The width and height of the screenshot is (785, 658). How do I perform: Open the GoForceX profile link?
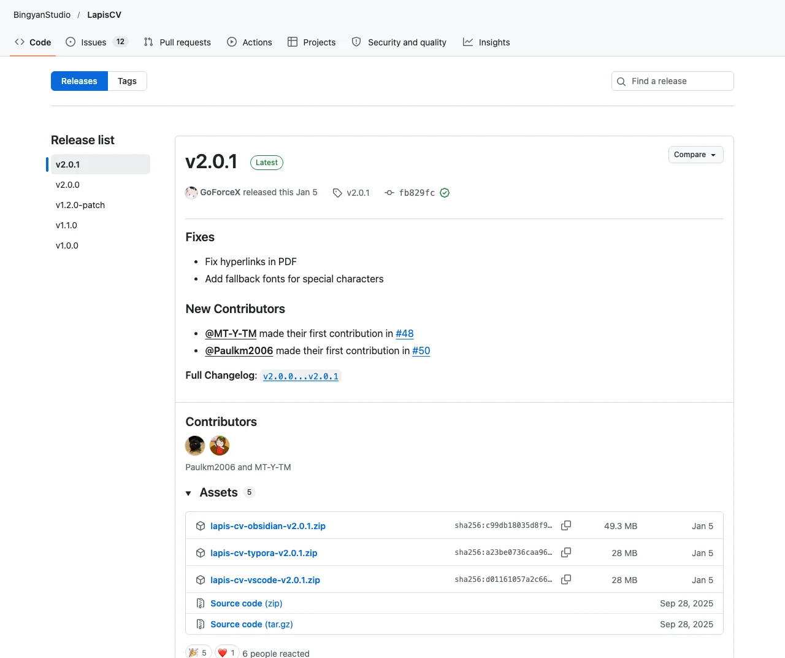coord(220,192)
